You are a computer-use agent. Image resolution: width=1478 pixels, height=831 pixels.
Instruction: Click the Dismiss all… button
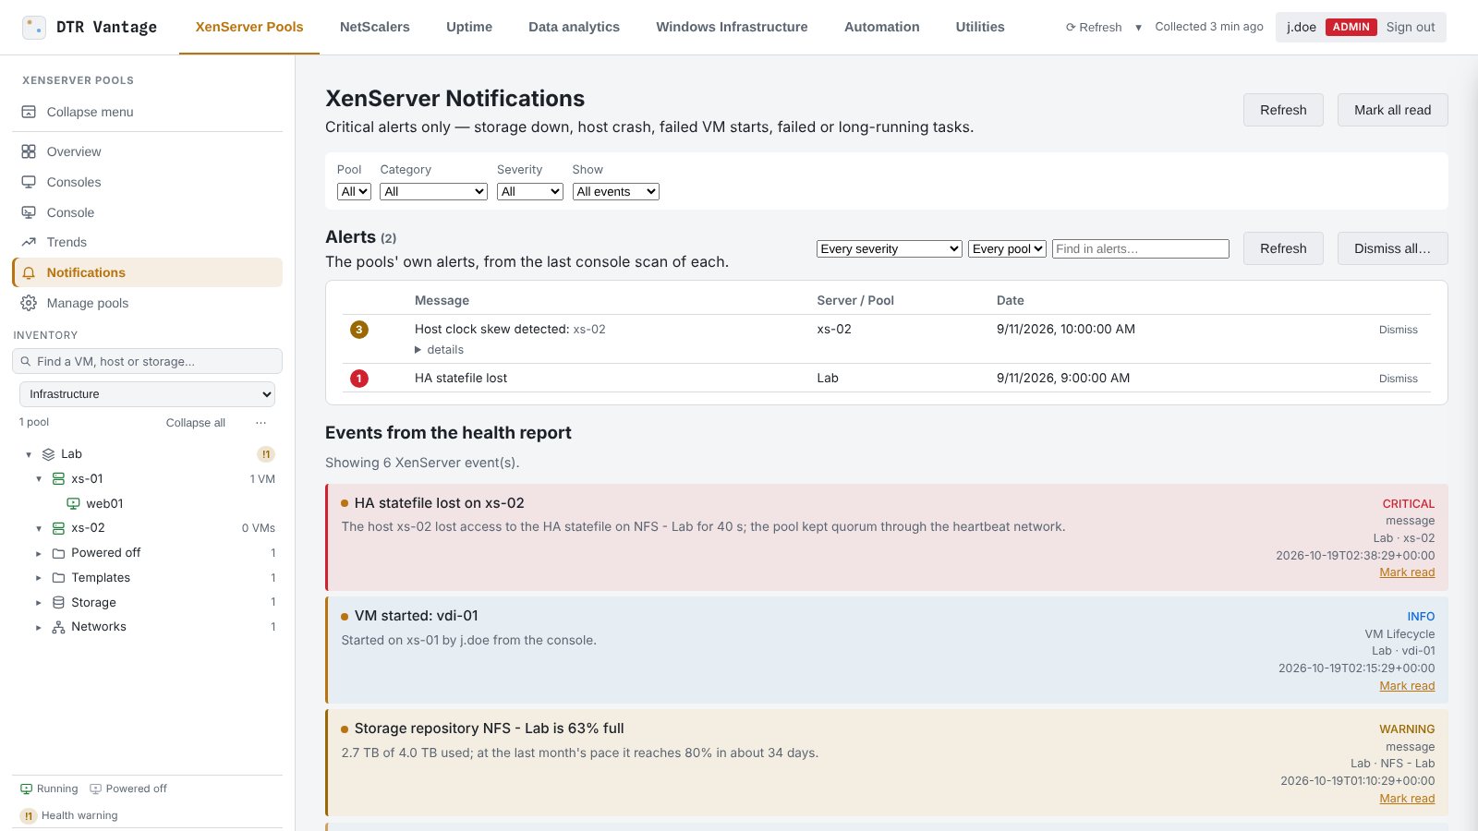coord(1392,248)
